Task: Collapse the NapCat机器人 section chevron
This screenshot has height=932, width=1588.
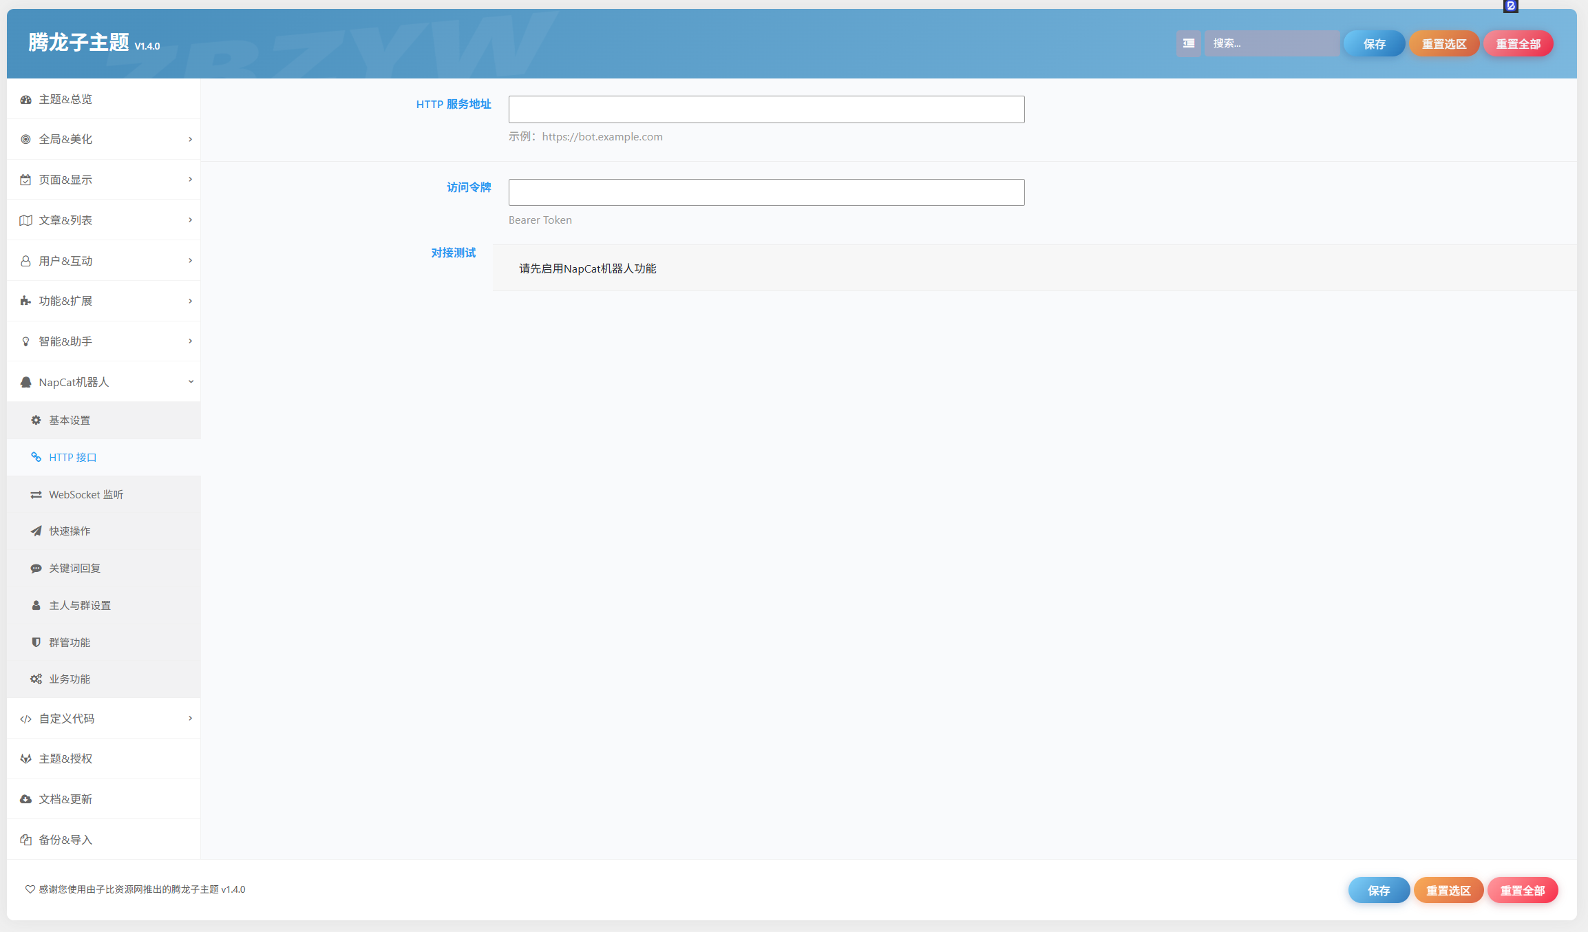Action: click(191, 382)
